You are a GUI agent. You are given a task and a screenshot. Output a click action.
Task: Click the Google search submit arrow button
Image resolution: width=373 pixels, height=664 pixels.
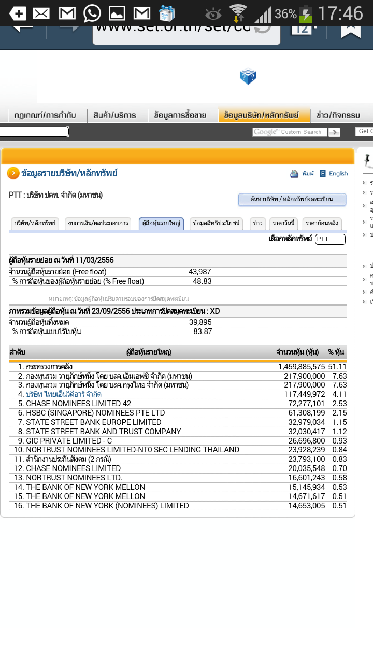tap(334, 132)
